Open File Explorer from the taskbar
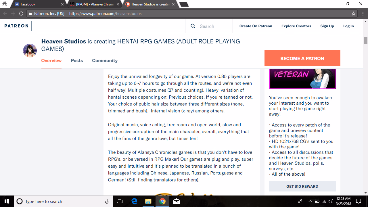This screenshot has height=207, width=368. pos(148,201)
